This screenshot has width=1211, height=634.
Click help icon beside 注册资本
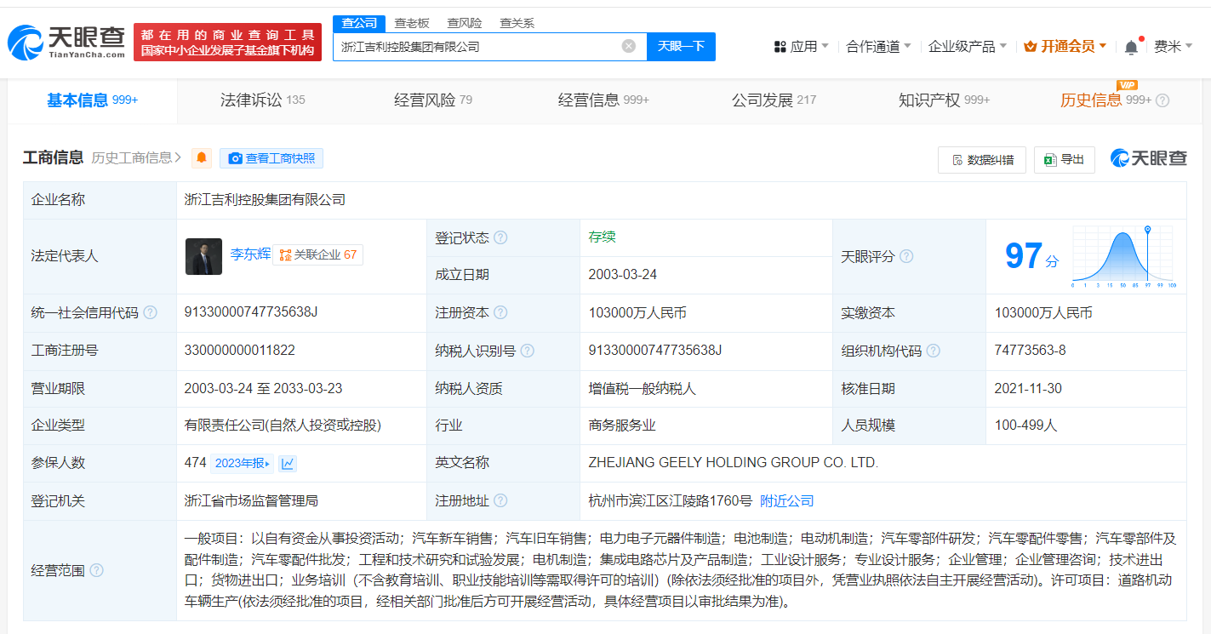coord(500,312)
